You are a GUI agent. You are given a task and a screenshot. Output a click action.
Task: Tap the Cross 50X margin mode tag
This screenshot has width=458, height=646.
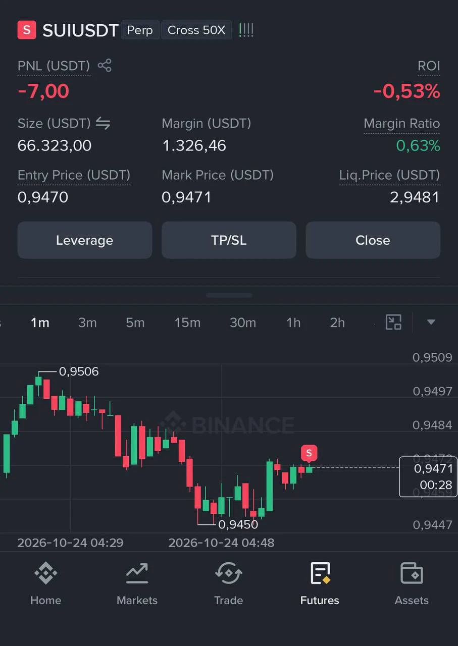[x=196, y=30]
